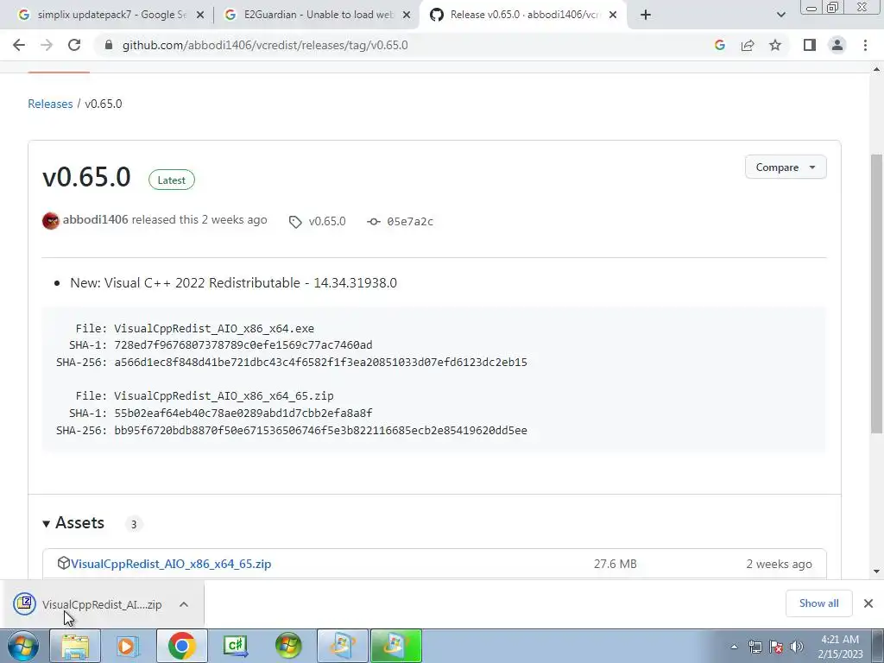Click VisualCppRedist_AIO_x86_x64.exe filename text

[214, 329]
